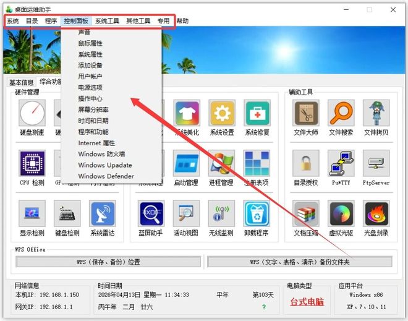Click the 本机IP 192.168.1.150 text

point(47,294)
